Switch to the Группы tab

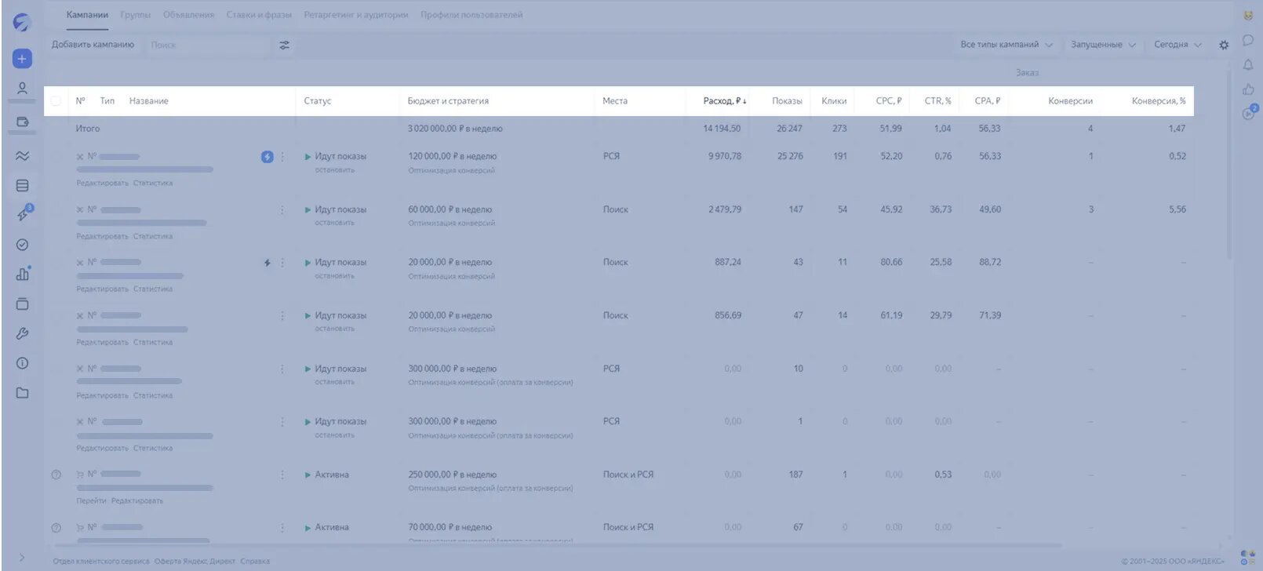135,15
